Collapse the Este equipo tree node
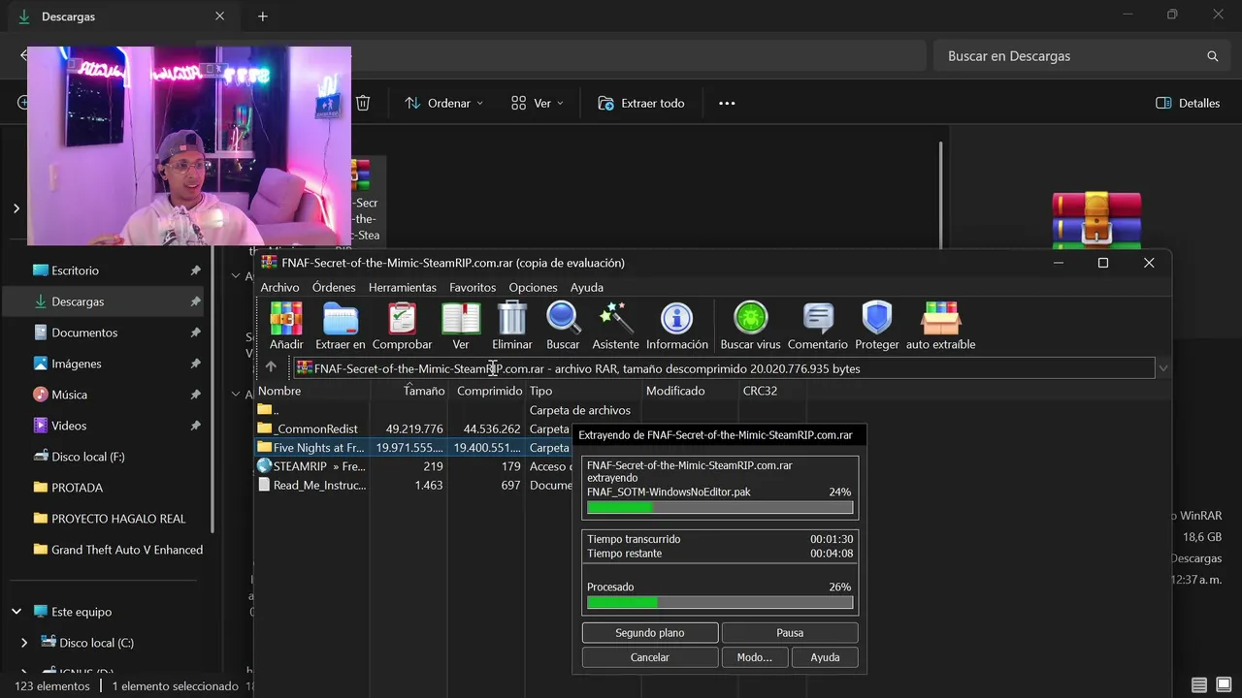 (x=16, y=612)
